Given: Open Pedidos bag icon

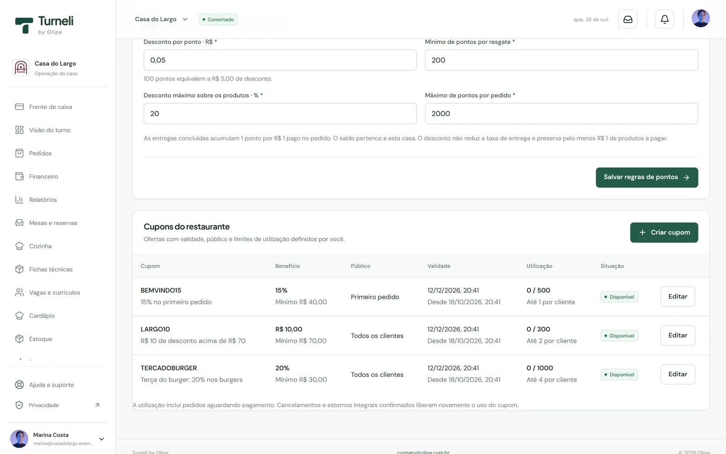Looking at the screenshot, I should [x=20, y=153].
